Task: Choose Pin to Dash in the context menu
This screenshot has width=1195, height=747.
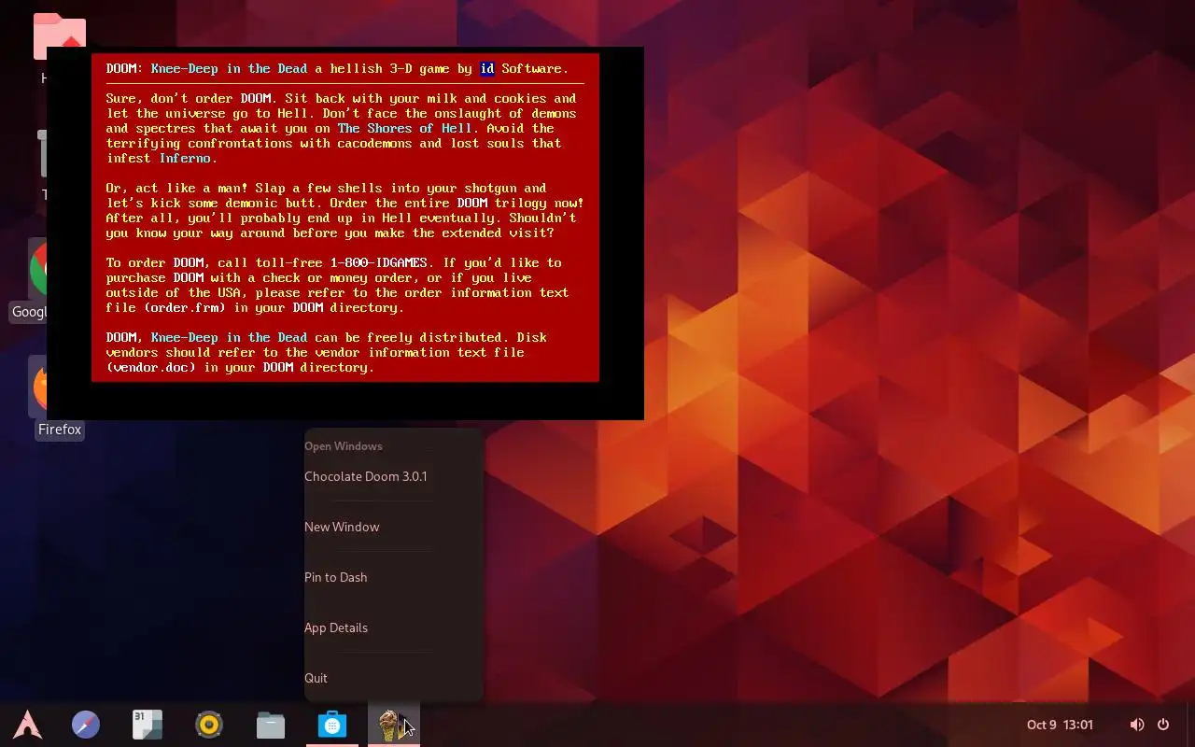Action: click(x=394, y=577)
